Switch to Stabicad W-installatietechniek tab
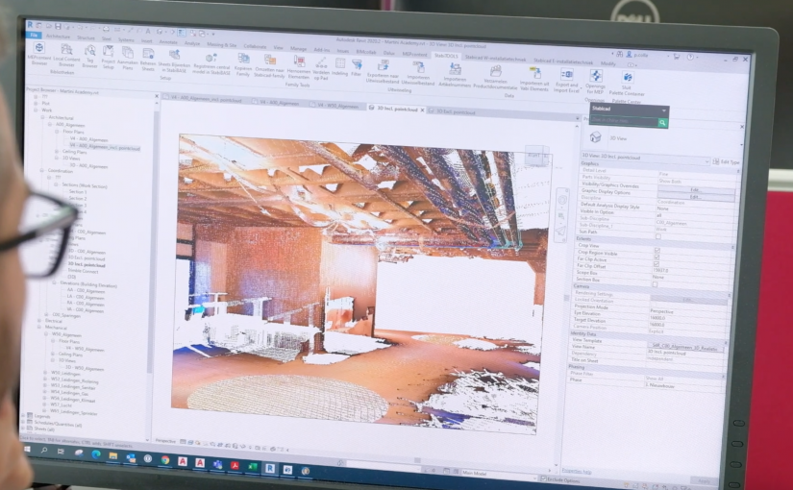 pos(496,59)
